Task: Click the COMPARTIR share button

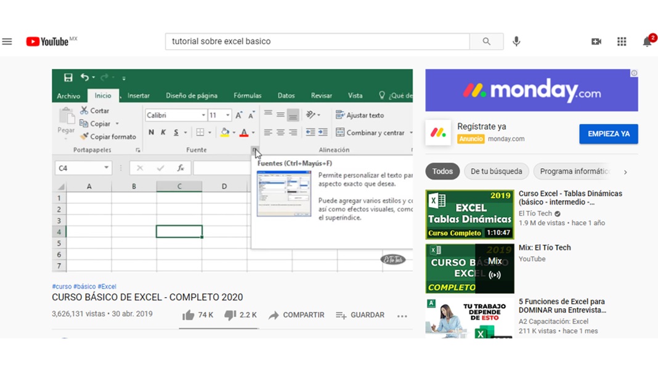Action: click(x=297, y=315)
